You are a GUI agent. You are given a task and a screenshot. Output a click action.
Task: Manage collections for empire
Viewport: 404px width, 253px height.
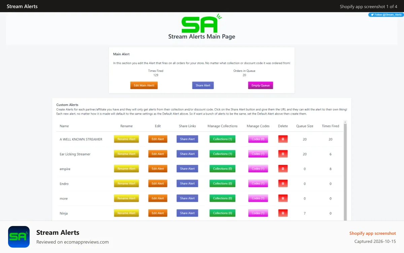(x=223, y=169)
